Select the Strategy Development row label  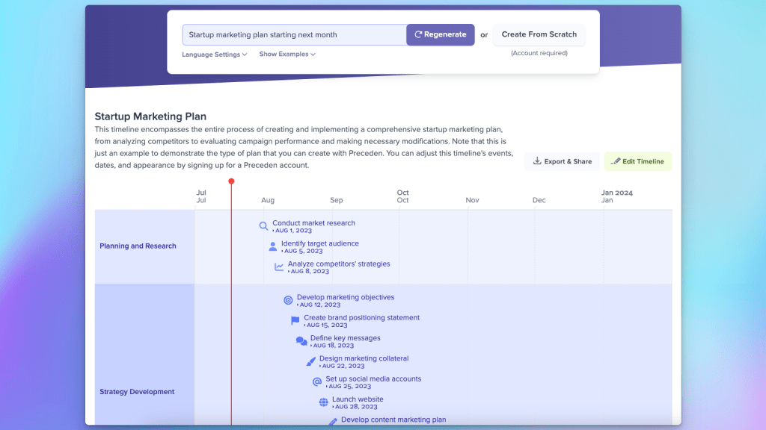coord(137,392)
